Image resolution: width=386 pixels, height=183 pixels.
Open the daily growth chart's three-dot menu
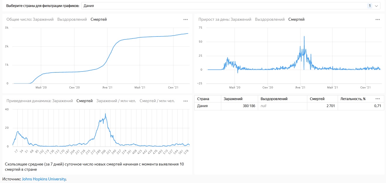pyautogui.click(x=378, y=20)
